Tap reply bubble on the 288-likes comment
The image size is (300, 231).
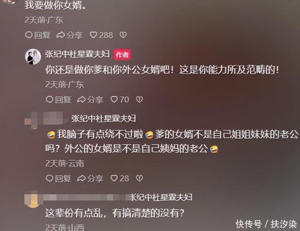coord(37,35)
